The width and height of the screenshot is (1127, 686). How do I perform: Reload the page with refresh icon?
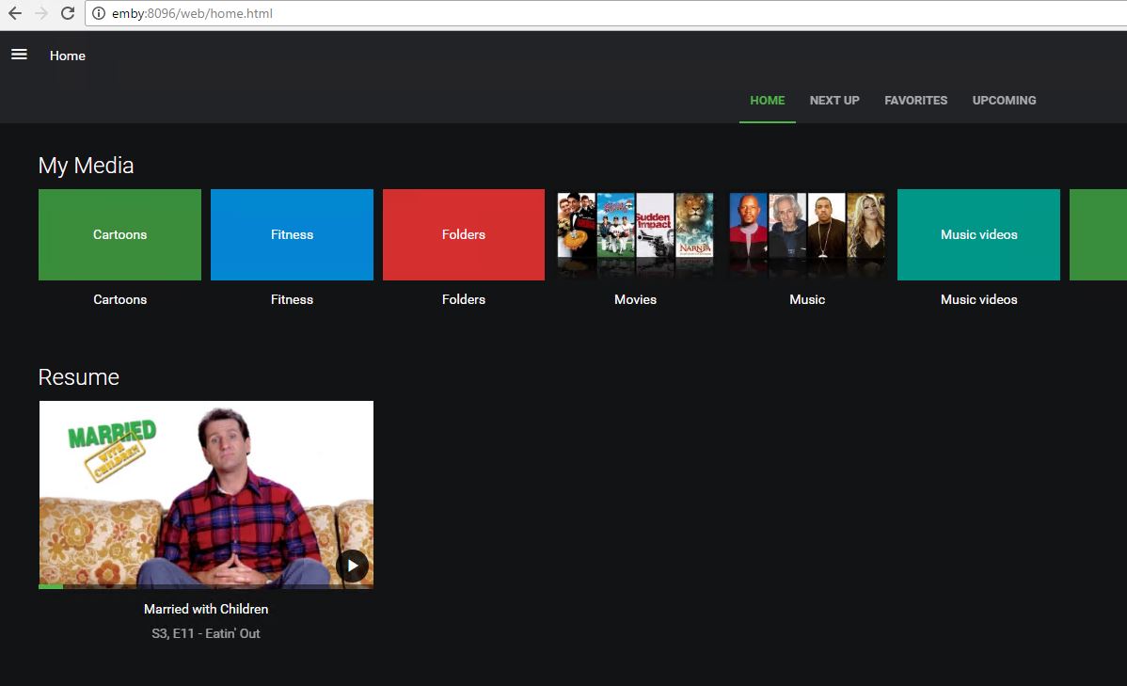click(x=68, y=13)
